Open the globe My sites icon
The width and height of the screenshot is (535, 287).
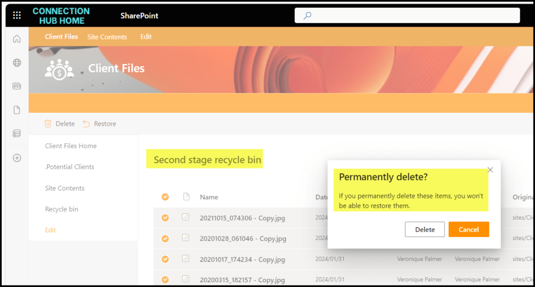(x=17, y=63)
